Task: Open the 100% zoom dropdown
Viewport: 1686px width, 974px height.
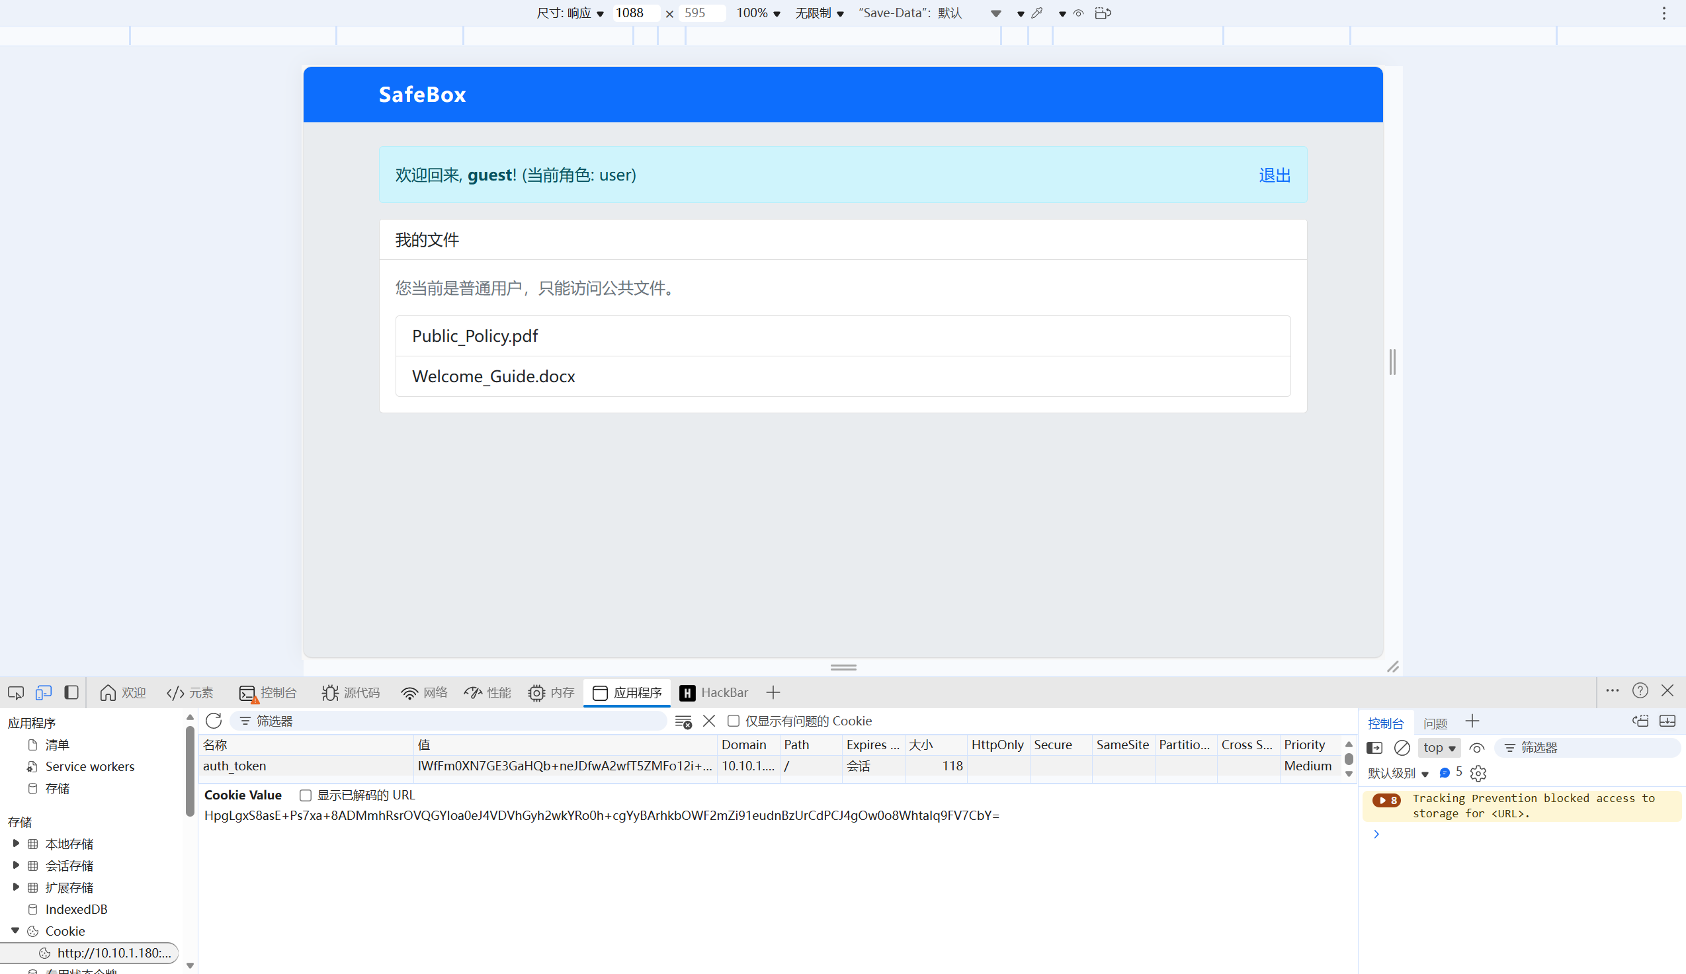Action: 759,13
